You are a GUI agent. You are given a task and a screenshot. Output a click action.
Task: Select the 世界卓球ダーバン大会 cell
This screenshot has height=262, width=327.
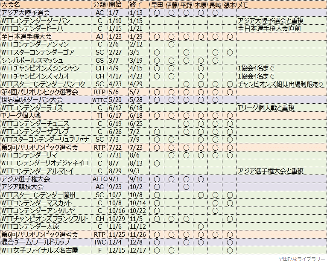46,100
